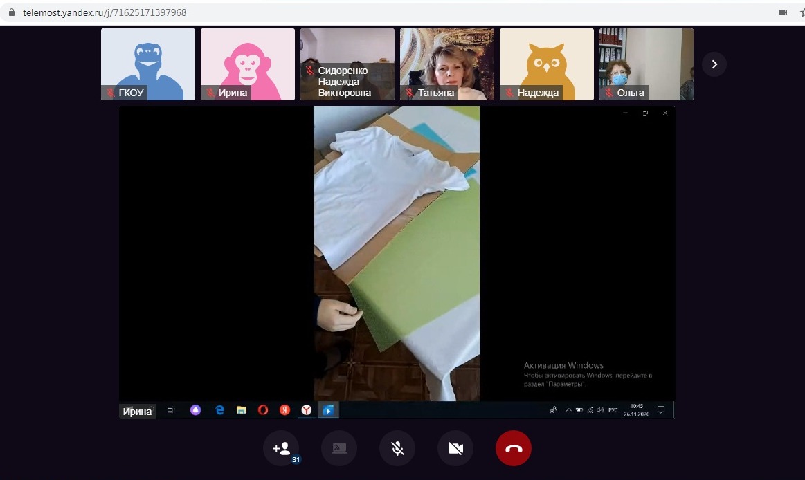The width and height of the screenshot is (805, 480).
Task: Click the camera permission icon in address bar
Action: click(783, 12)
